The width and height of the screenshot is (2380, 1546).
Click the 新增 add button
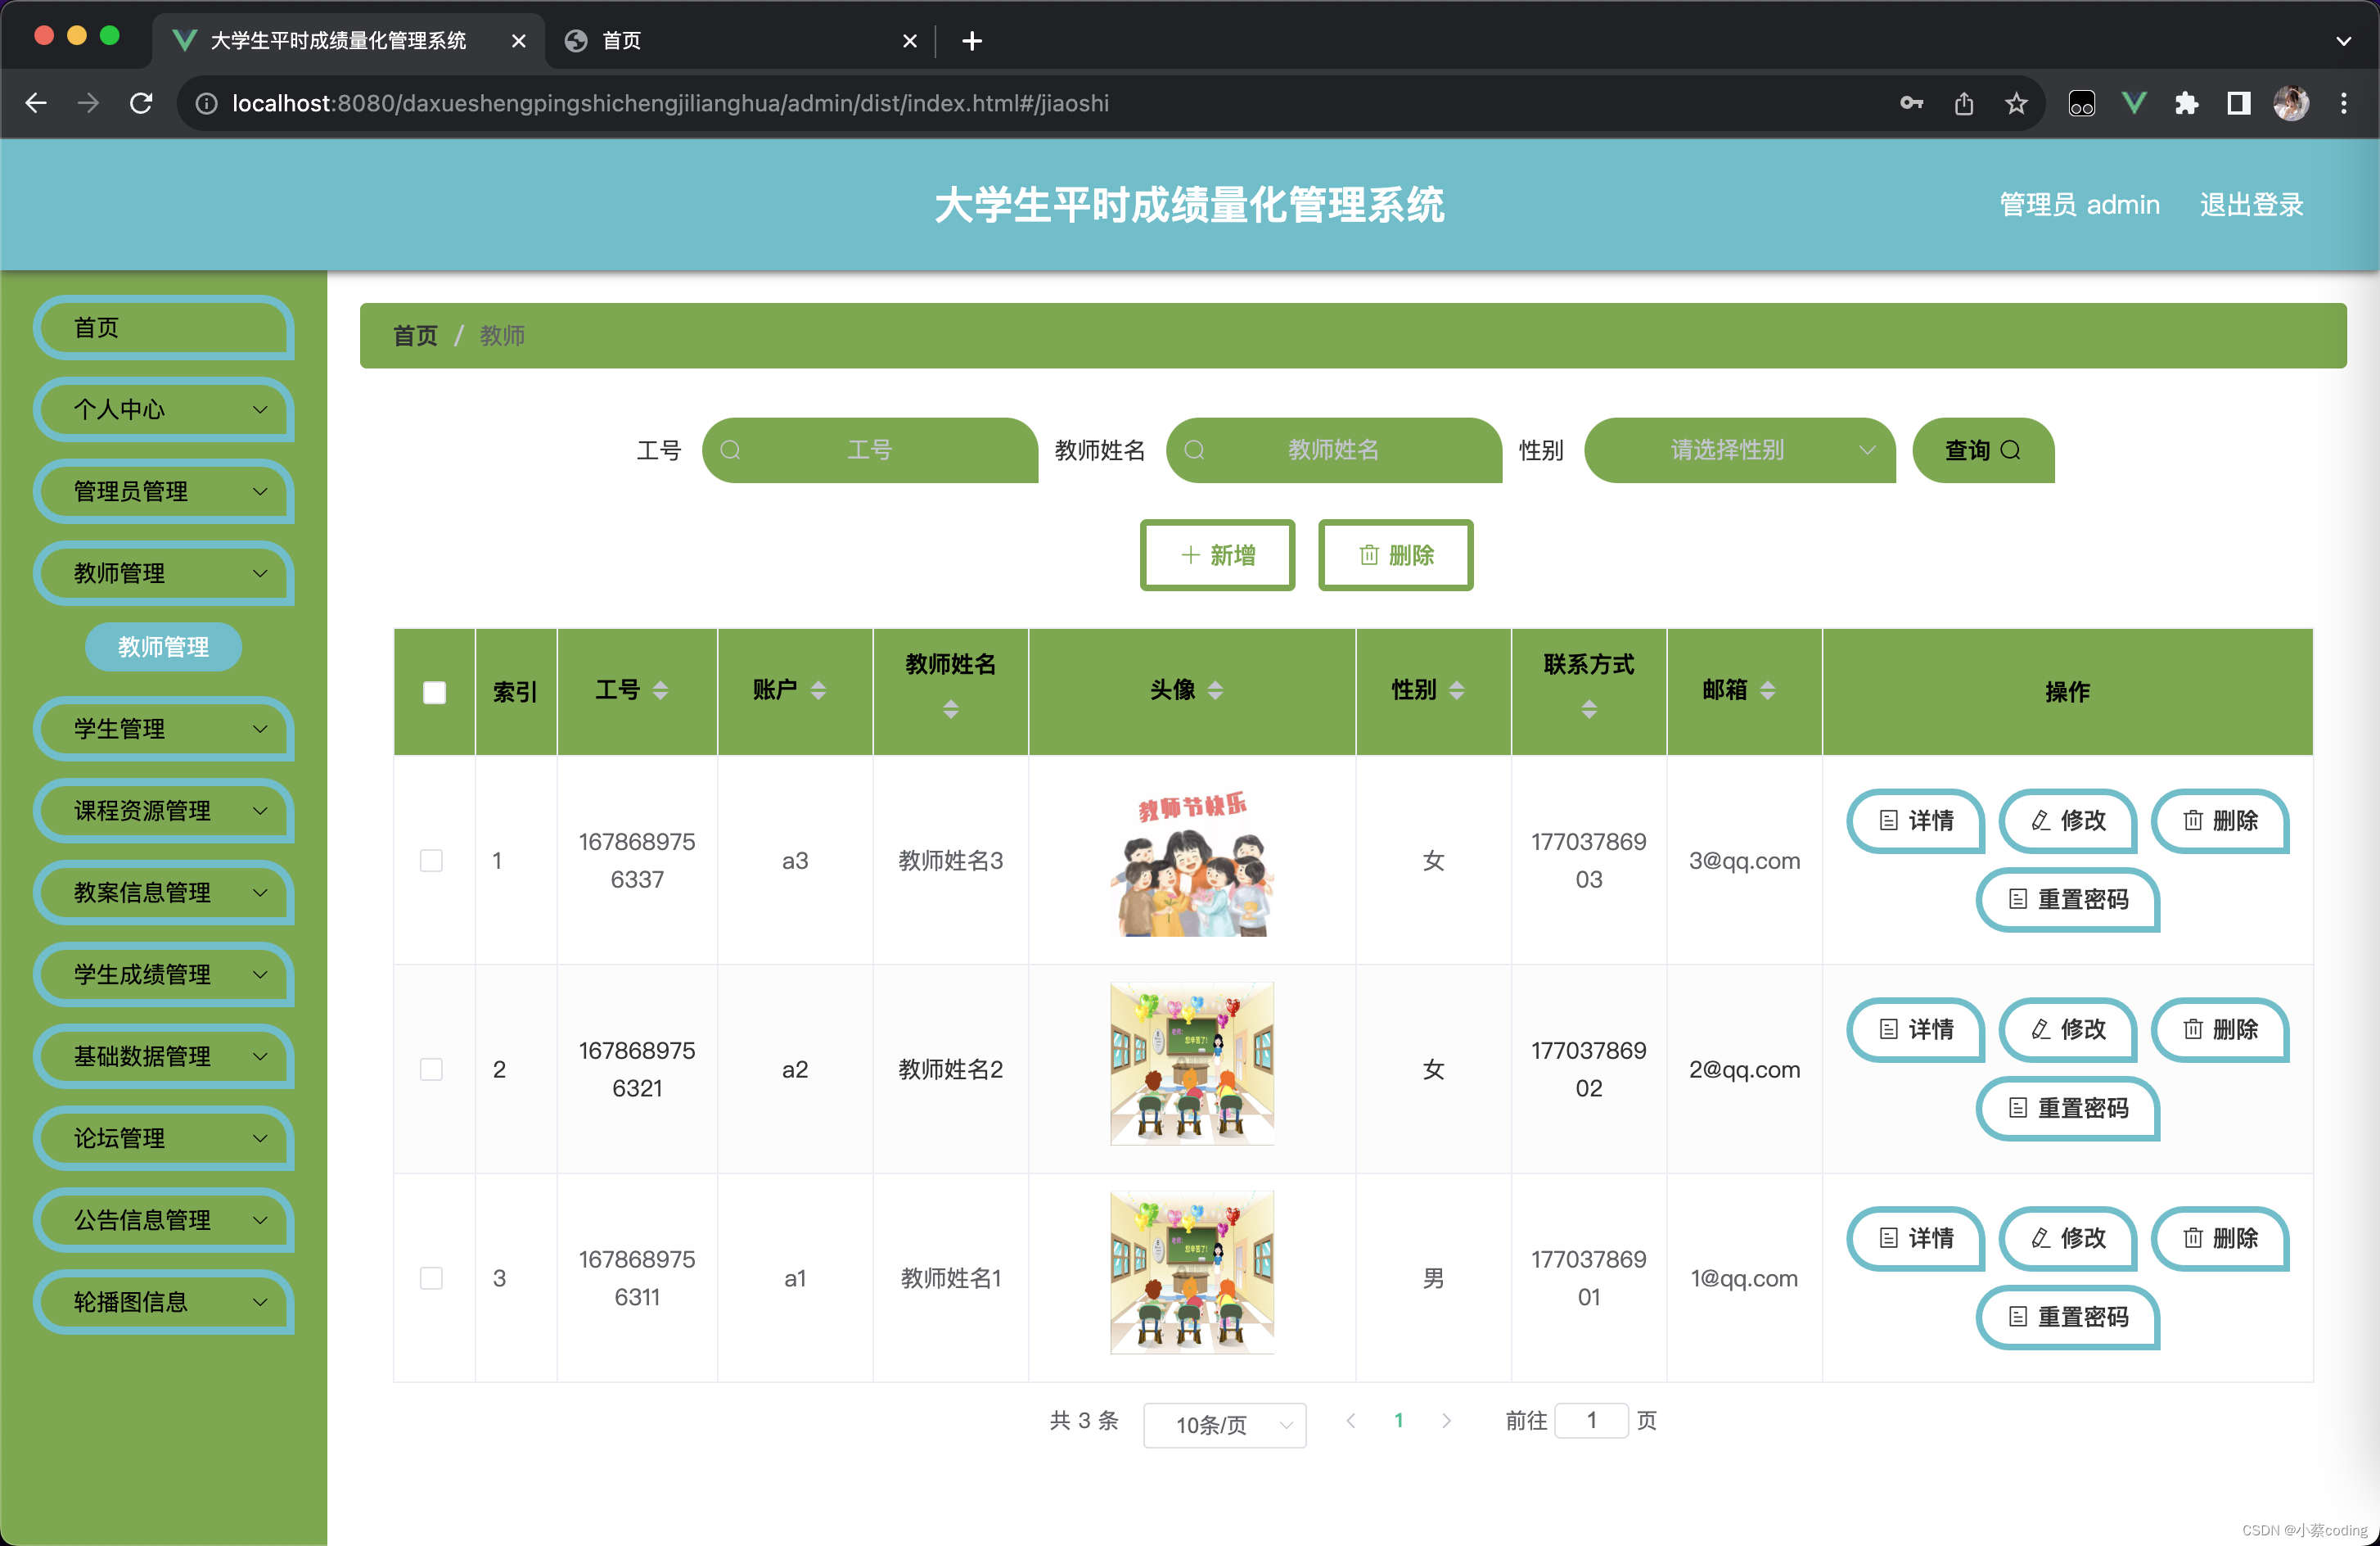[x=1217, y=555]
